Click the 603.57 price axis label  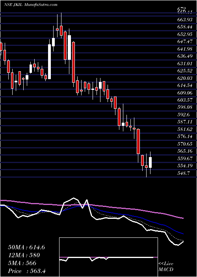click(185, 100)
